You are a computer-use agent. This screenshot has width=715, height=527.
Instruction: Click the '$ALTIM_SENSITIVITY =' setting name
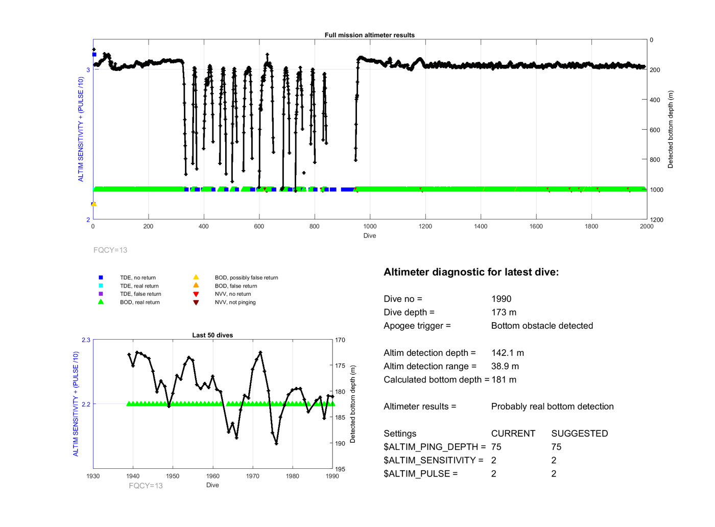tap(434, 461)
